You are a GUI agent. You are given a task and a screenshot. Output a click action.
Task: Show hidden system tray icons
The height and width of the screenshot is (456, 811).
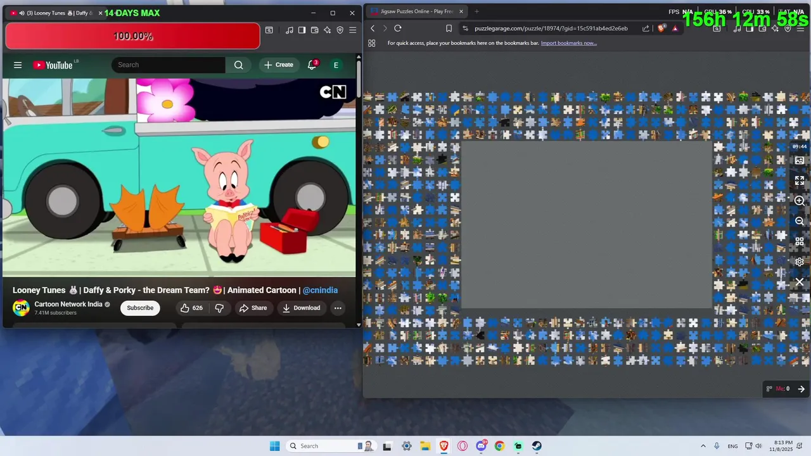tap(703, 446)
